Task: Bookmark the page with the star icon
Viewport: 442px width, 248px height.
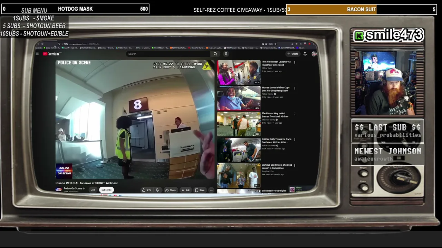Action: (x=275, y=44)
